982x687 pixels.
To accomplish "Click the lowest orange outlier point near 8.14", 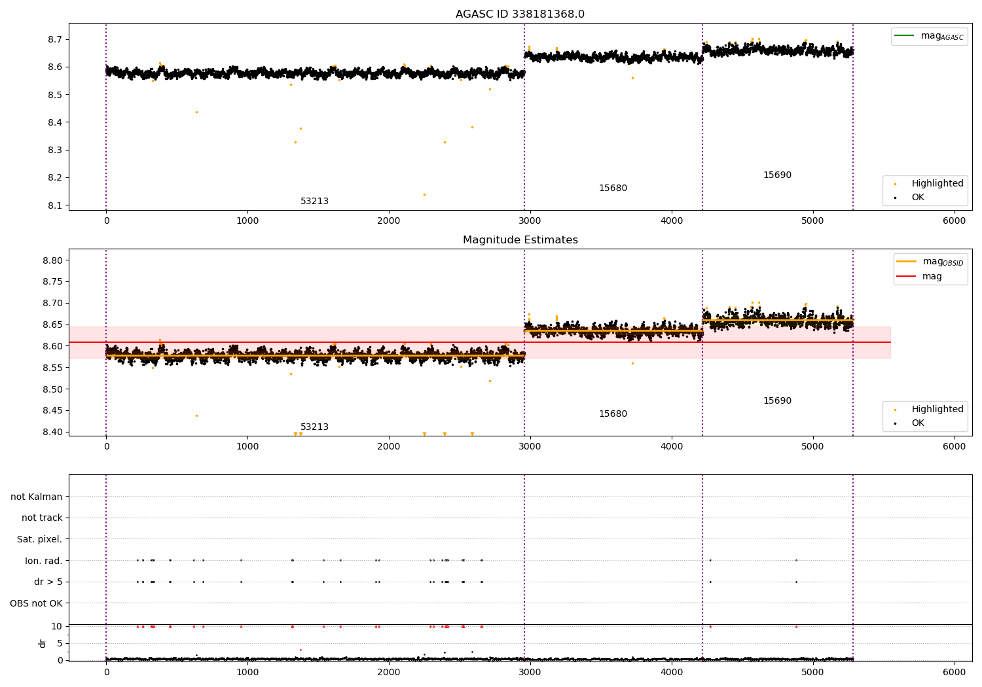I will tap(424, 194).
